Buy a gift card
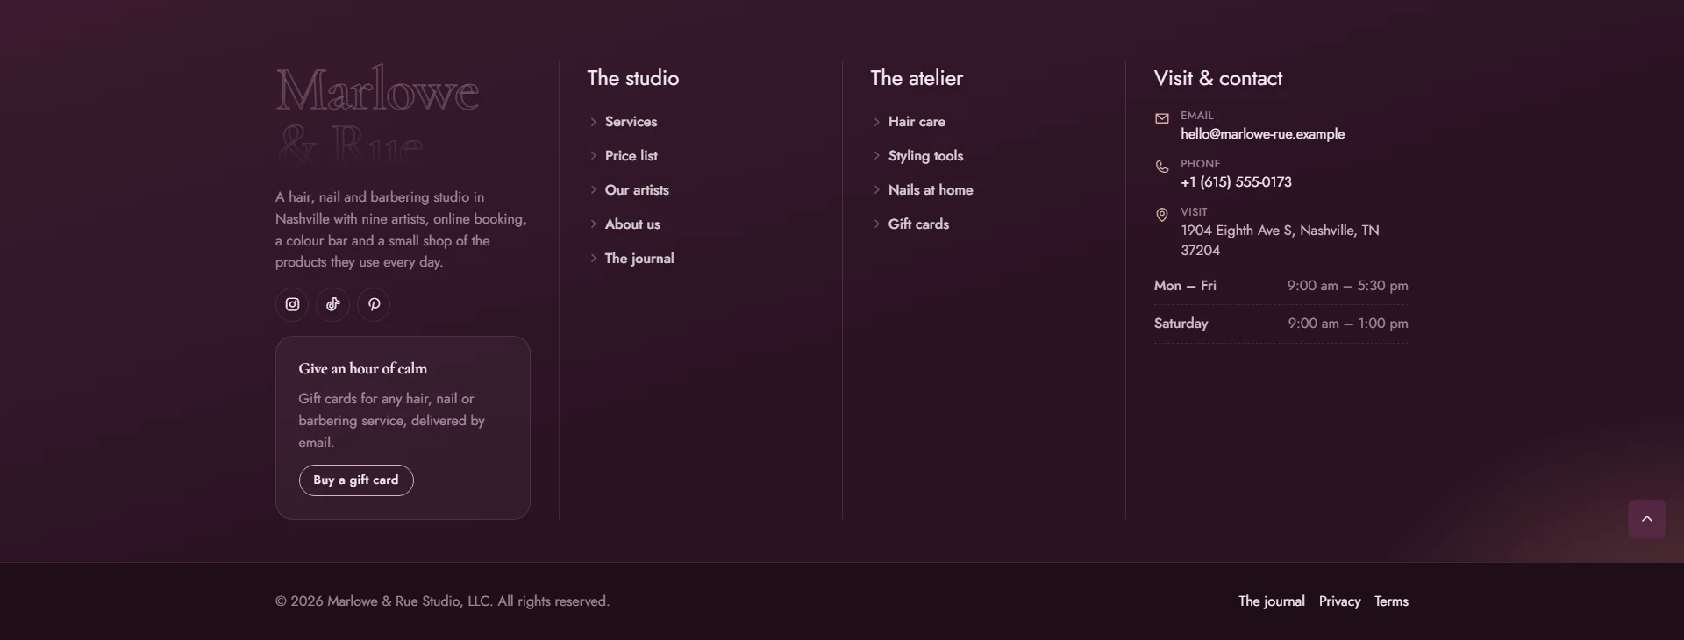The width and height of the screenshot is (1684, 640). [x=356, y=480]
